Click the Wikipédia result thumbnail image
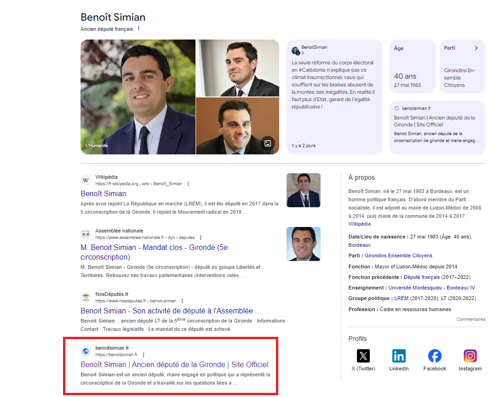 click(304, 190)
